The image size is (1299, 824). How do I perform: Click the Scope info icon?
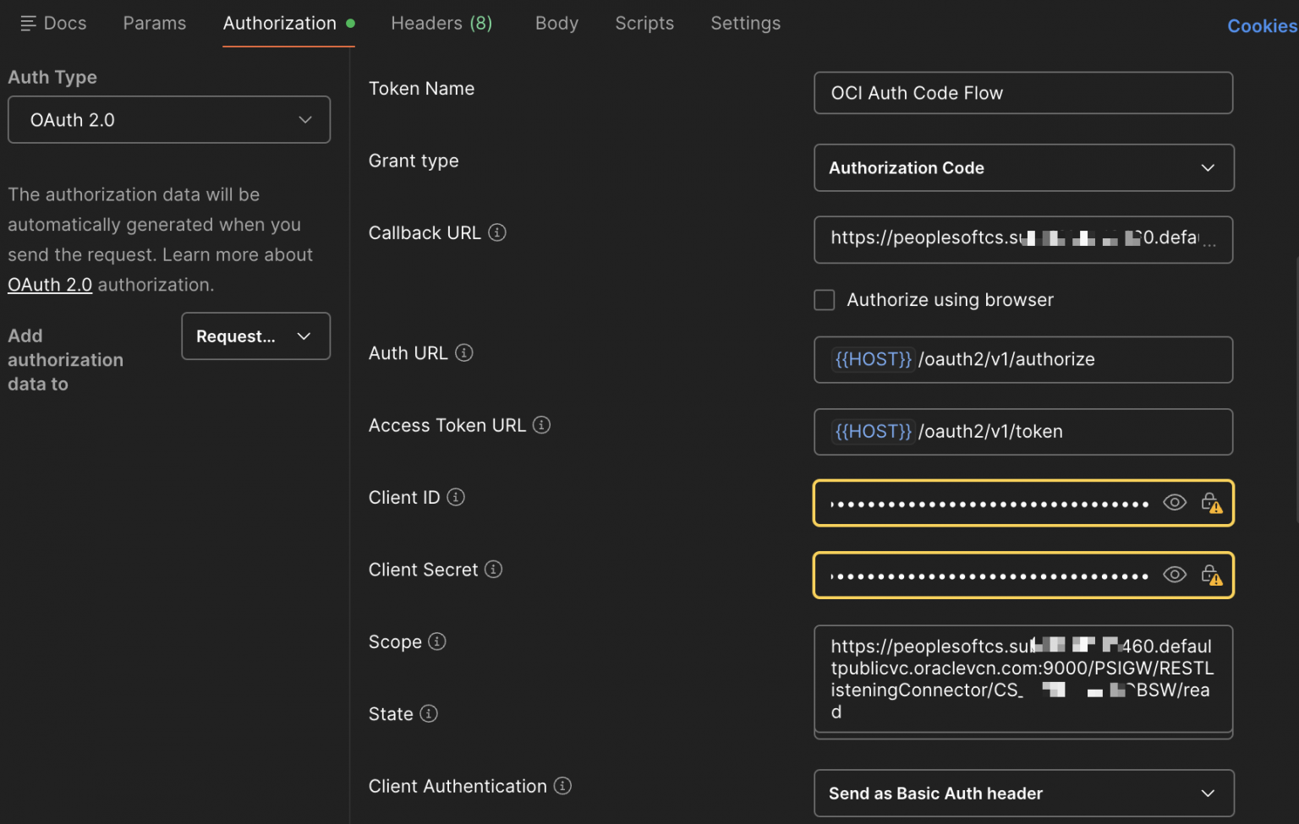coord(437,641)
